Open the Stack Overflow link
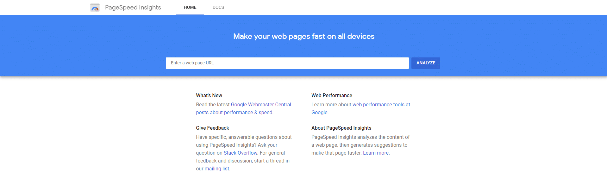607x189 pixels. tap(241, 153)
